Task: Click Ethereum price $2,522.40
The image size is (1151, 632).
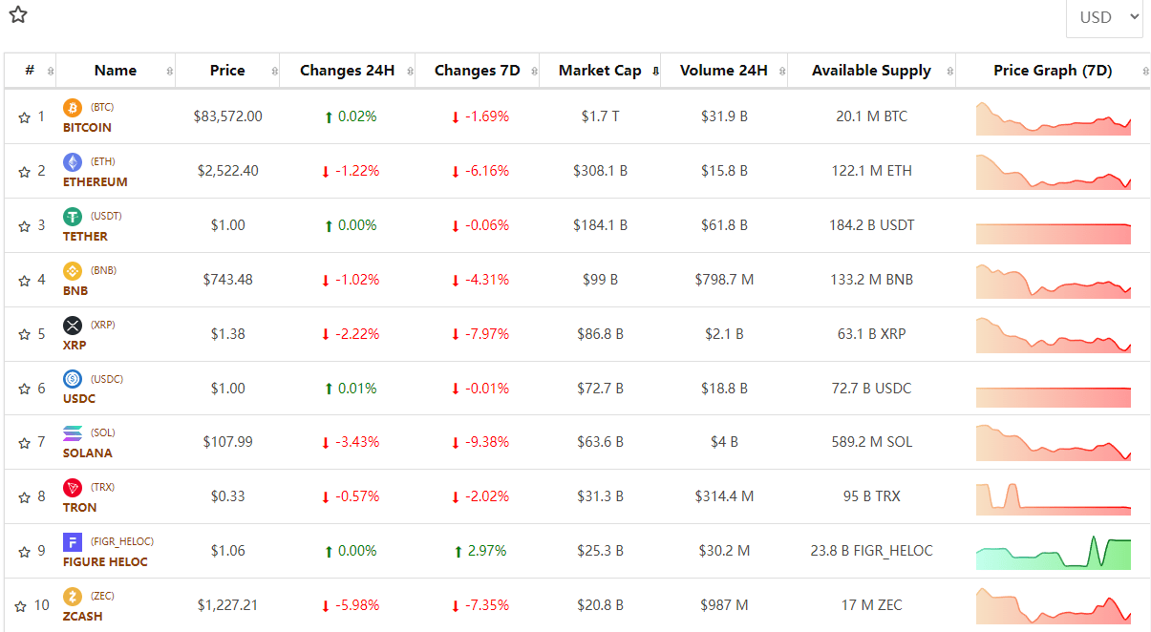Action: pyautogui.click(x=227, y=171)
